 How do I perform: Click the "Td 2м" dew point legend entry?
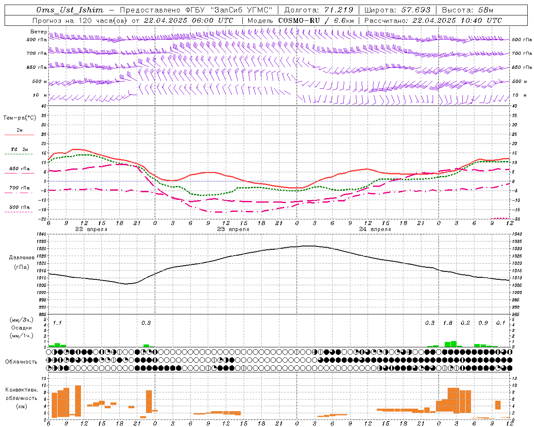19,149
